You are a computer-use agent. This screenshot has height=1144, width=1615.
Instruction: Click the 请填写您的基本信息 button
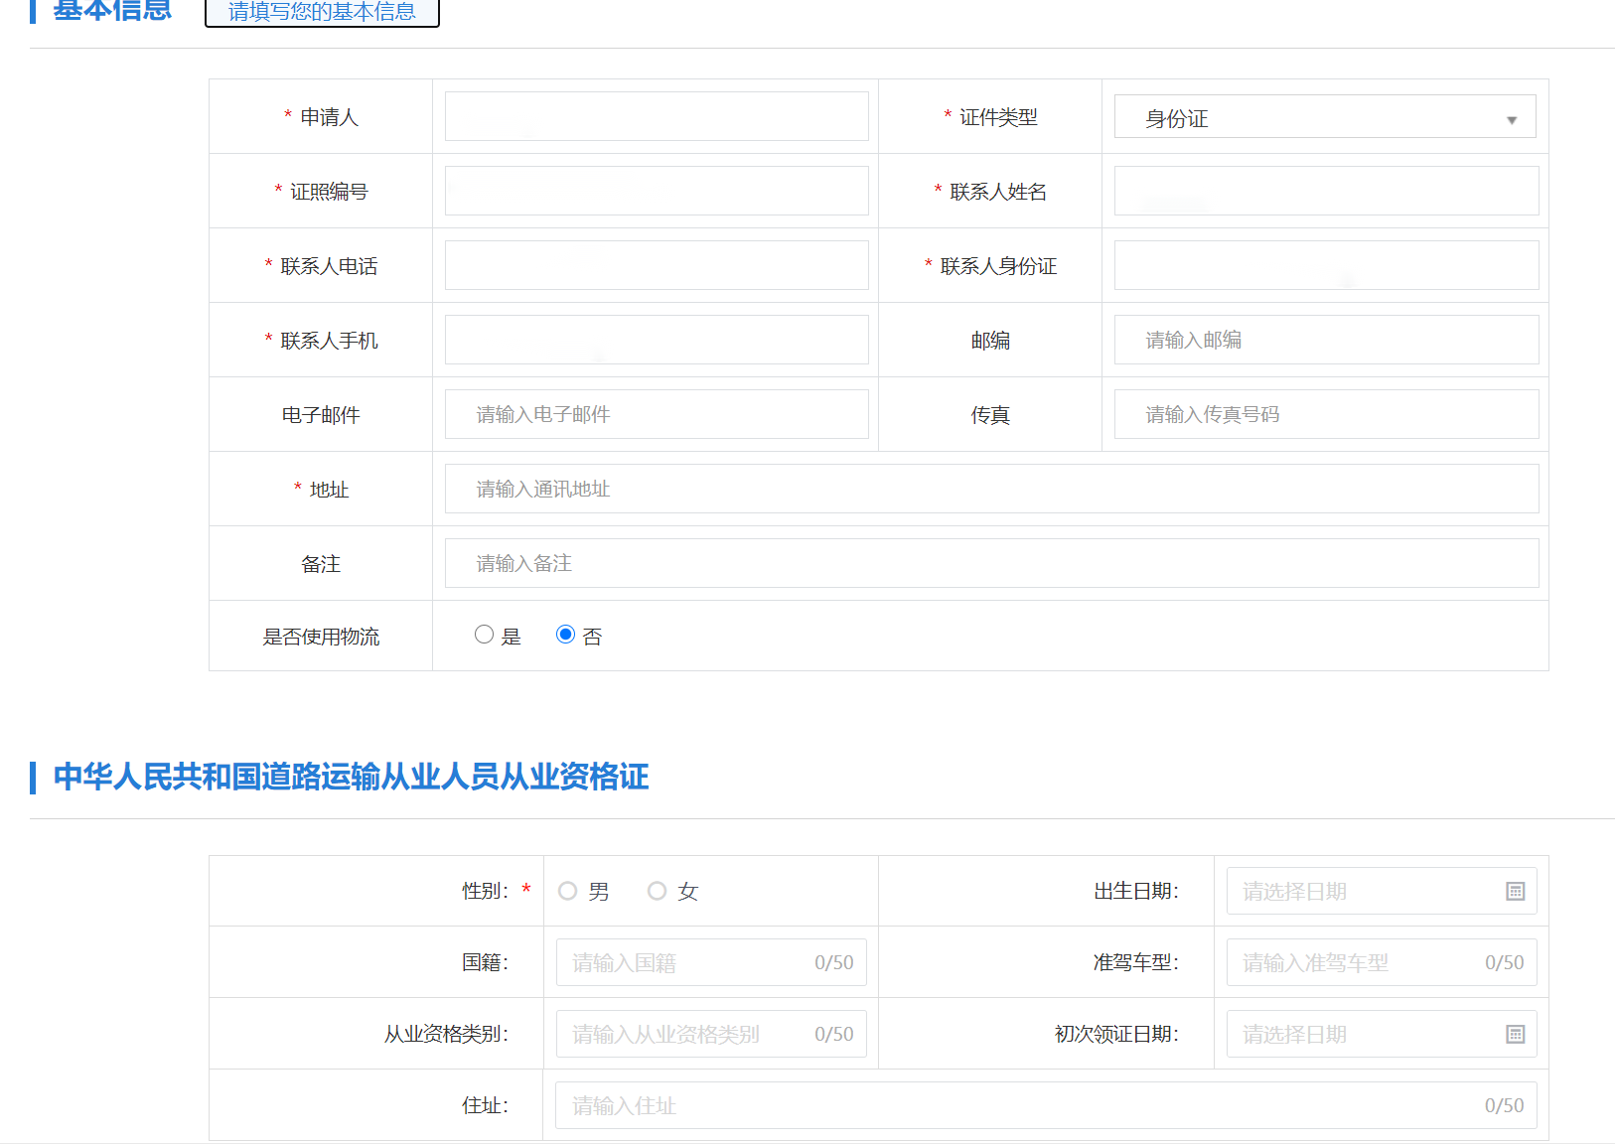coord(322,13)
